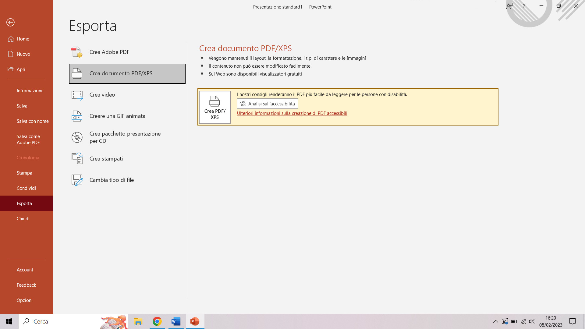Select the Crea Adobe PDF export option
This screenshot has width=585, height=329.
109,52
